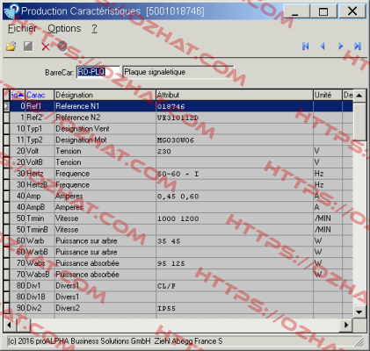
Task: Click speed value 1000 1200
Action: tap(178, 218)
